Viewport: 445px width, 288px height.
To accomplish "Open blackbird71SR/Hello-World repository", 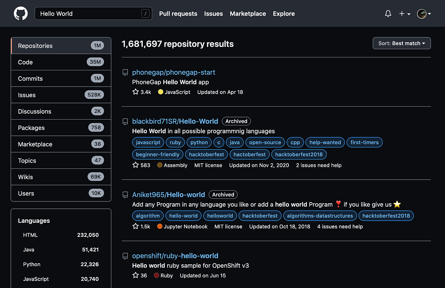I will point(175,121).
